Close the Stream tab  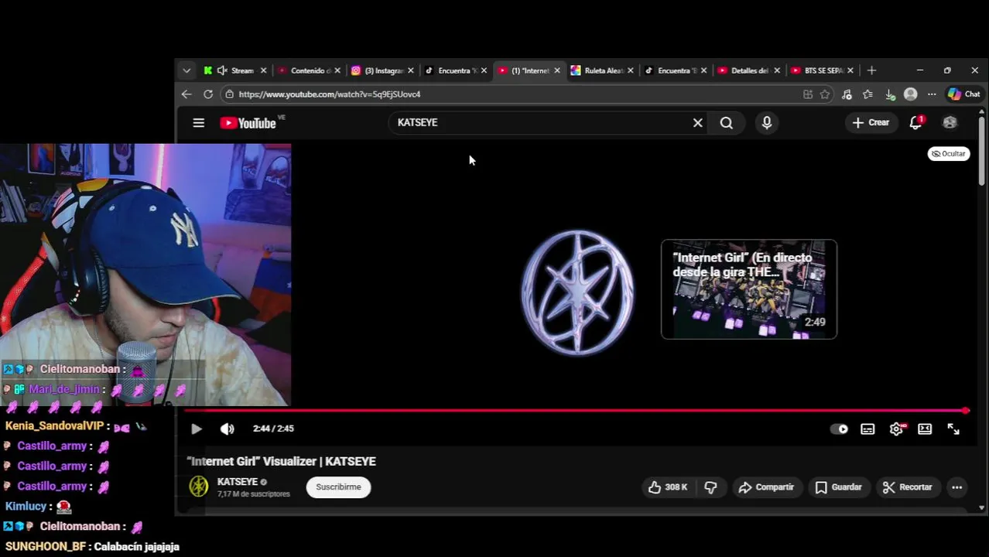263,70
